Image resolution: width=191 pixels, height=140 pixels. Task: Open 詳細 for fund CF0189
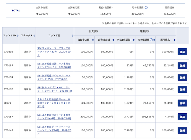tap(182, 65)
